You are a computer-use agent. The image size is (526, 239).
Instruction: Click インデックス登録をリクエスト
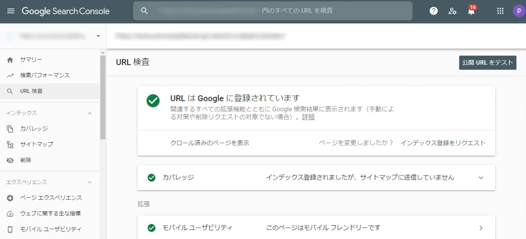click(x=443, y=143)
